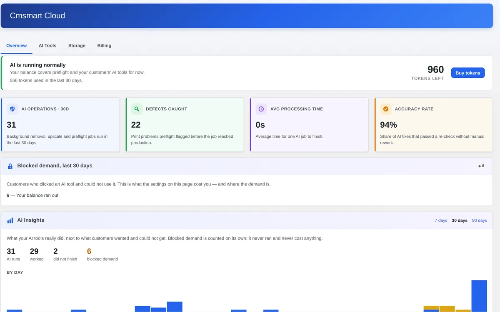Image resolution: width=500 pixels, height=312 pixels.
Task: Click the tallest blue bar in the chart
Action: pyautogui.click(x=479, y=296)
